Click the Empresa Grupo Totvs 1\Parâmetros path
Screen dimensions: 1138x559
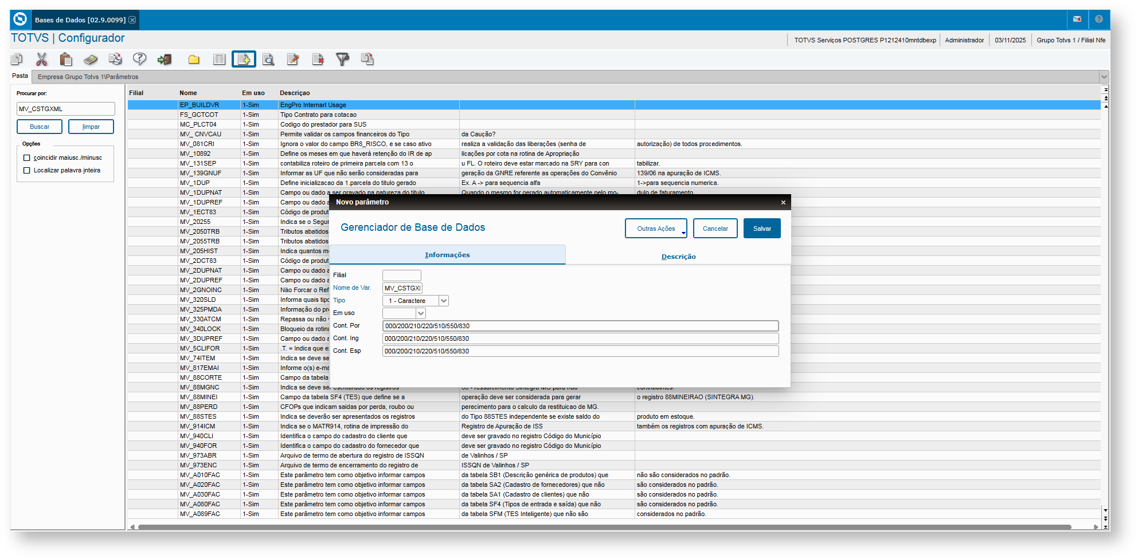tap(88, 77)
